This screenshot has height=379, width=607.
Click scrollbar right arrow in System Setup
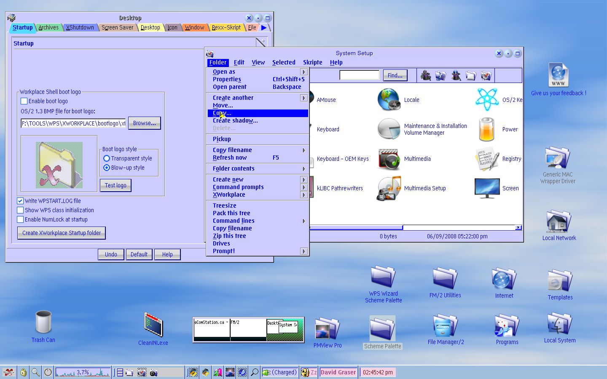[518, 227]
